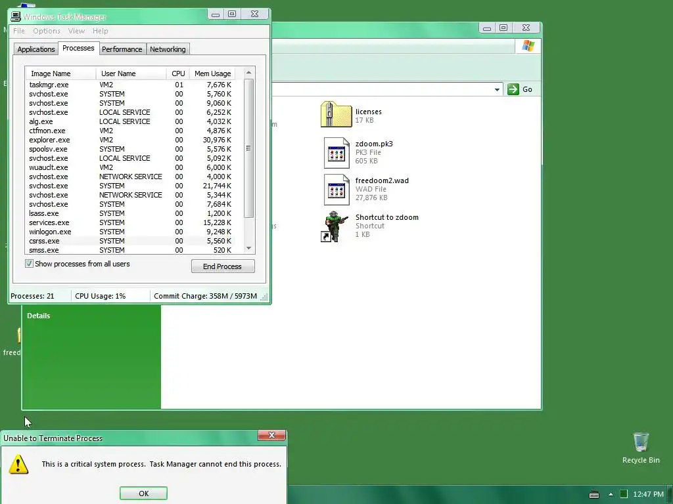Select the smss.exe process row
The image size is (673, 504).
[131, 250]
